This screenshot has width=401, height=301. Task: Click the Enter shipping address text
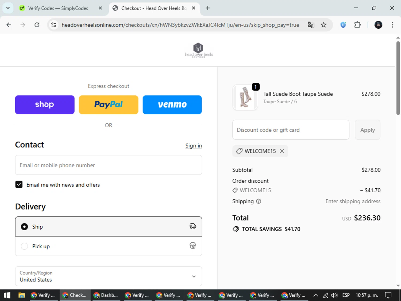click(353, 201)
